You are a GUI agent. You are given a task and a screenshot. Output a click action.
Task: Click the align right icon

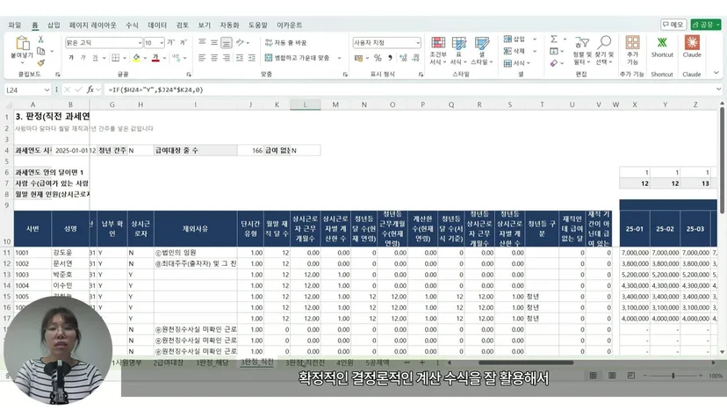227,58
